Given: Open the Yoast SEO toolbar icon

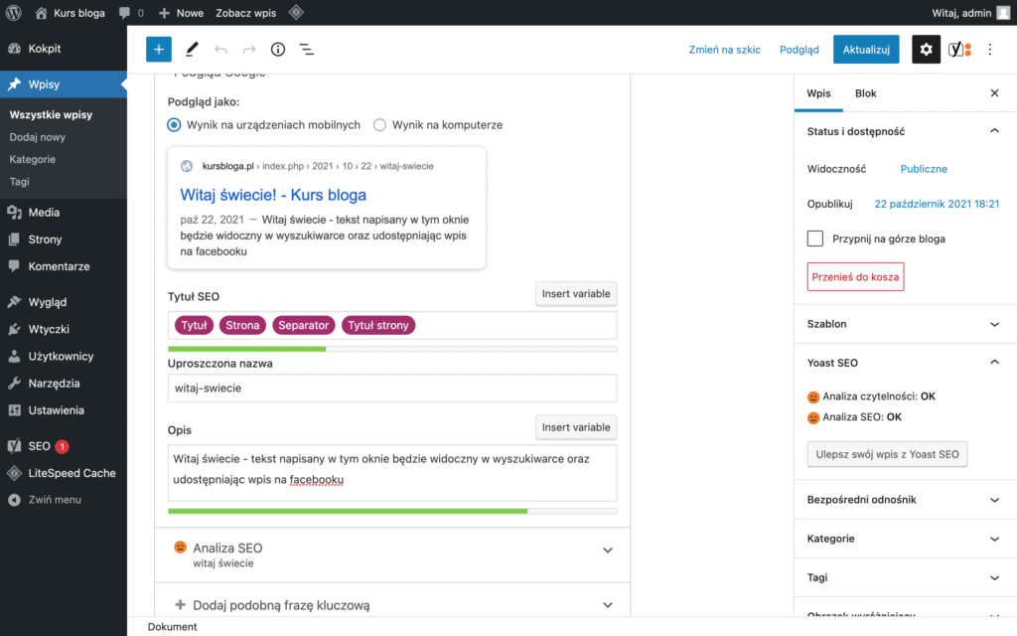Looking at the screenshot, I should 959,50.
